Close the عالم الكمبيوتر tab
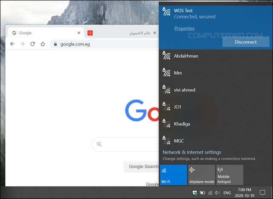The height and width of the screenshot is (199, 273). tap(154, 33)
